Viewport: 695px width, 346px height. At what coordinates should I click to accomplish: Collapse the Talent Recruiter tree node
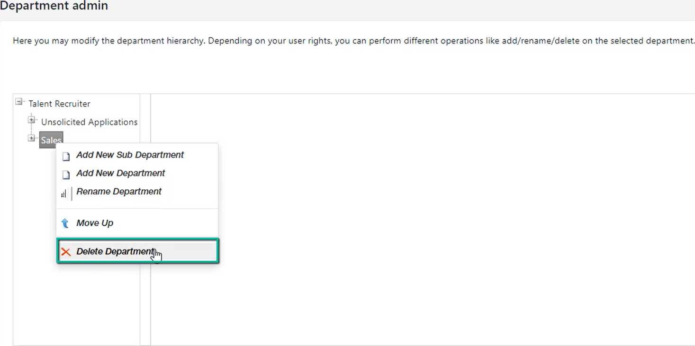click(19, 101)
